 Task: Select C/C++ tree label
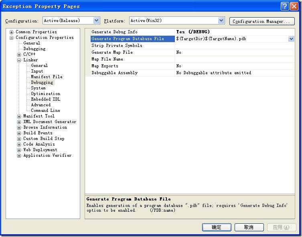pyautogui.click(x=29, y=54)
